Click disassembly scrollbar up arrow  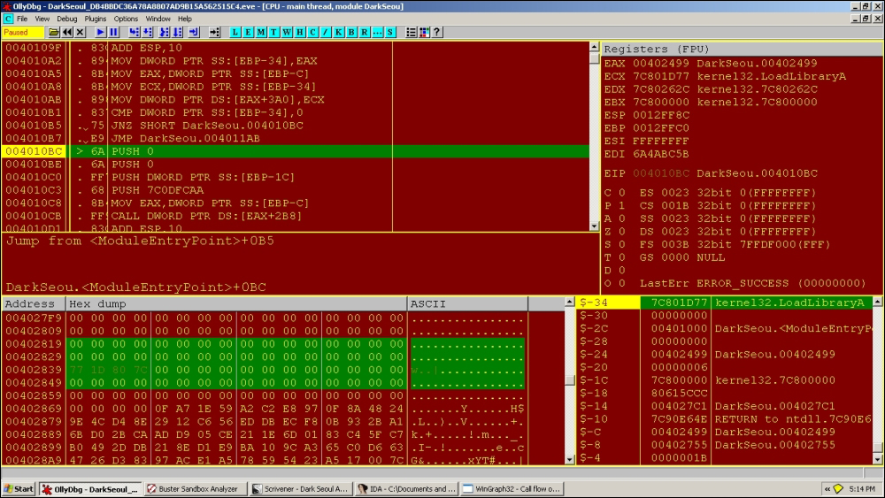[595, 47]
